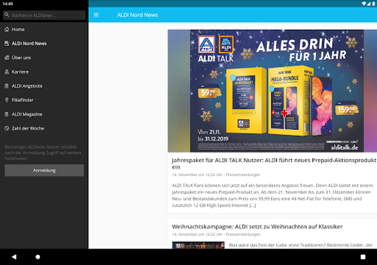Click the Weihnachtskampagne article thumbnail
Screen dimensions: 377x265
point(198,245)
